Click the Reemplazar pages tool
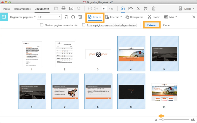This screenshot has height=123, width=197. pos(134,17)
